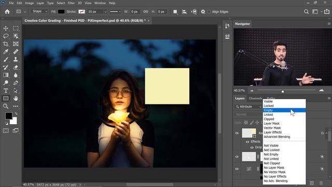Click the Navigator zoom slider handle

click(283, 91)
